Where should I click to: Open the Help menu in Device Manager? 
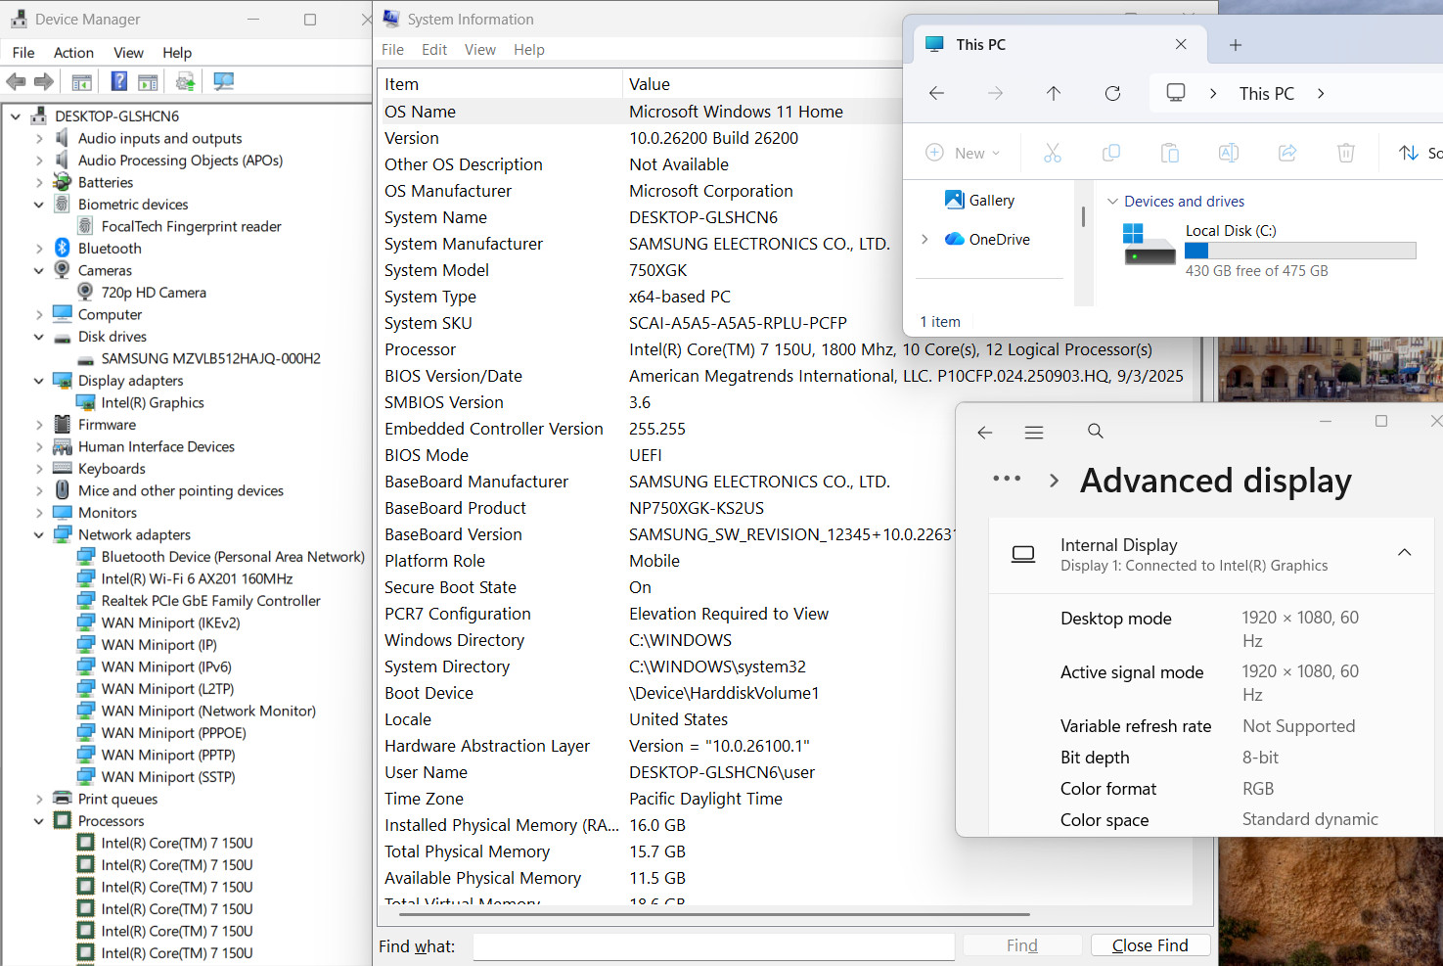click(177, 53)
